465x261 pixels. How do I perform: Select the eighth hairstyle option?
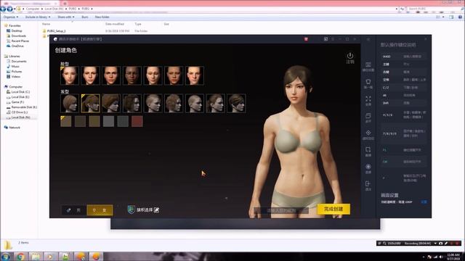[x=215, y=103]
